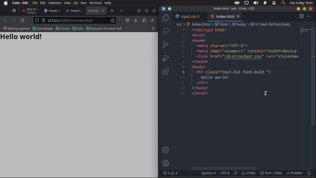Screen dimensions: 316x178
Task: Click the editor horizontal scrollbar
Action: pyautogui.click(x=224, y=168)
